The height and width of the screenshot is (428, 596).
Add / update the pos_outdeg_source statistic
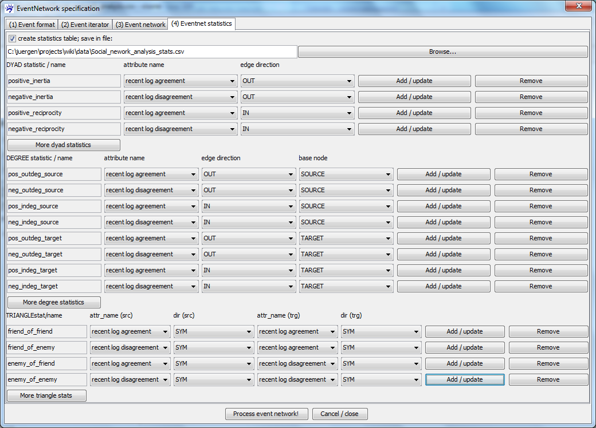(444, 174)
